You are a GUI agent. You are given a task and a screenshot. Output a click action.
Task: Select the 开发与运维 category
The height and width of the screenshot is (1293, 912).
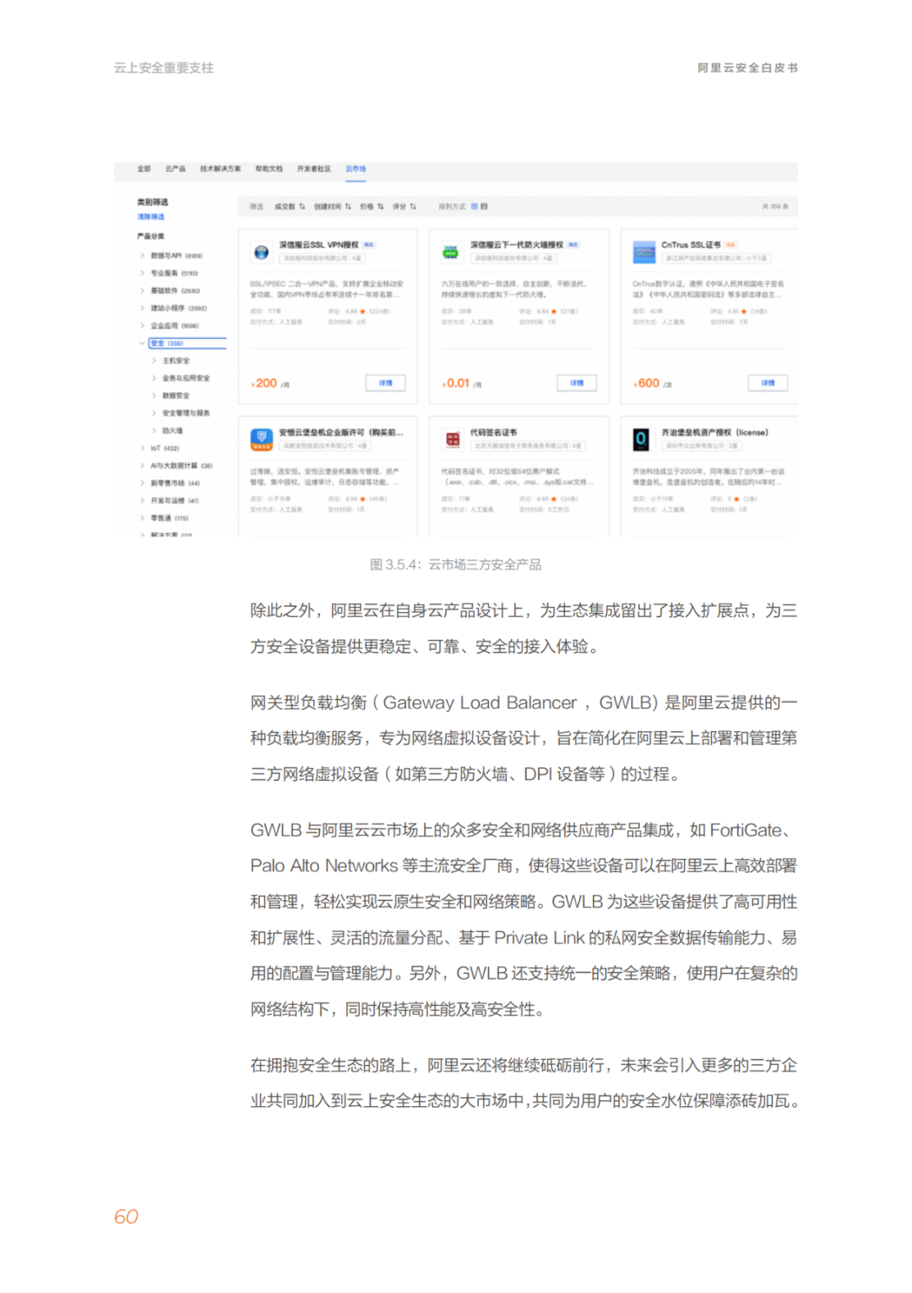[x=175, y=500]
